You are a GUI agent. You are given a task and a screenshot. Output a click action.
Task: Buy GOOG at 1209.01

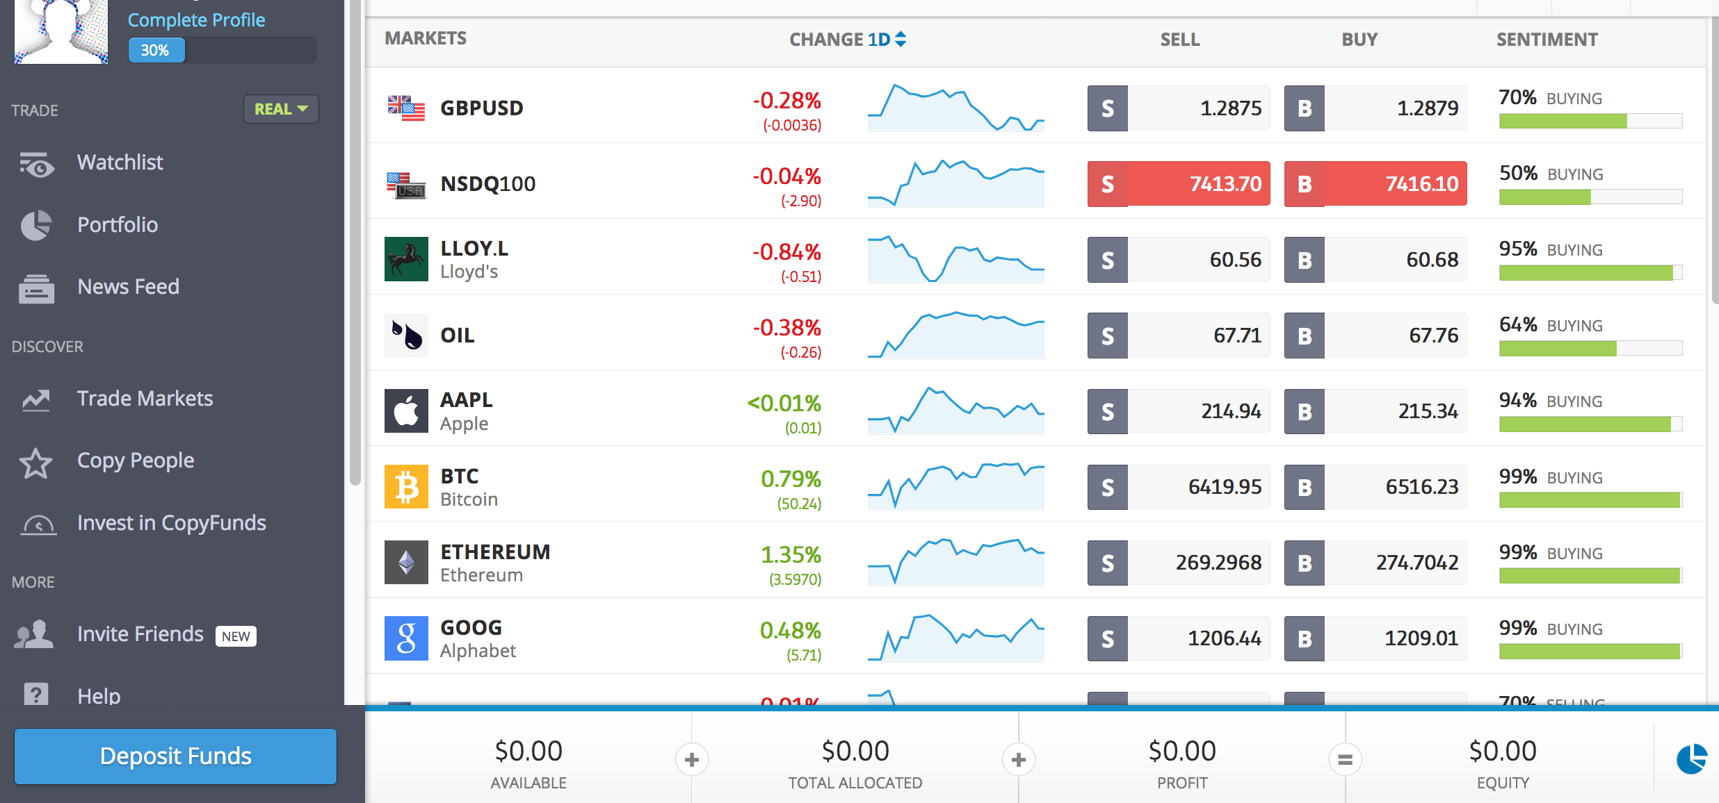point(1375,638)
